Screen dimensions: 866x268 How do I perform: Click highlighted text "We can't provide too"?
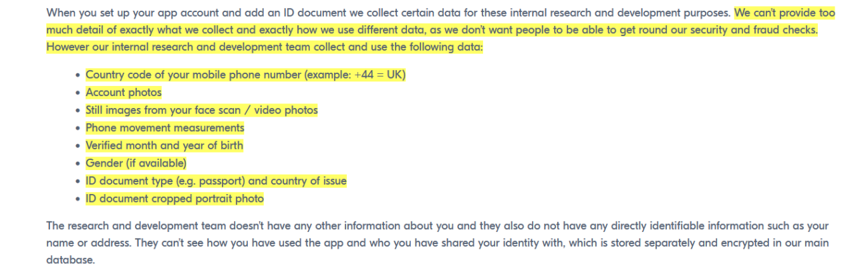coord(784,13)
